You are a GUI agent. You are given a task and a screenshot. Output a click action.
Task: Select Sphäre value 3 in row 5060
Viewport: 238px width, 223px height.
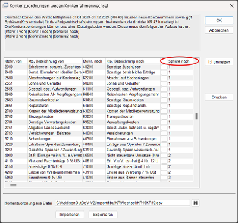pos(170,178)
